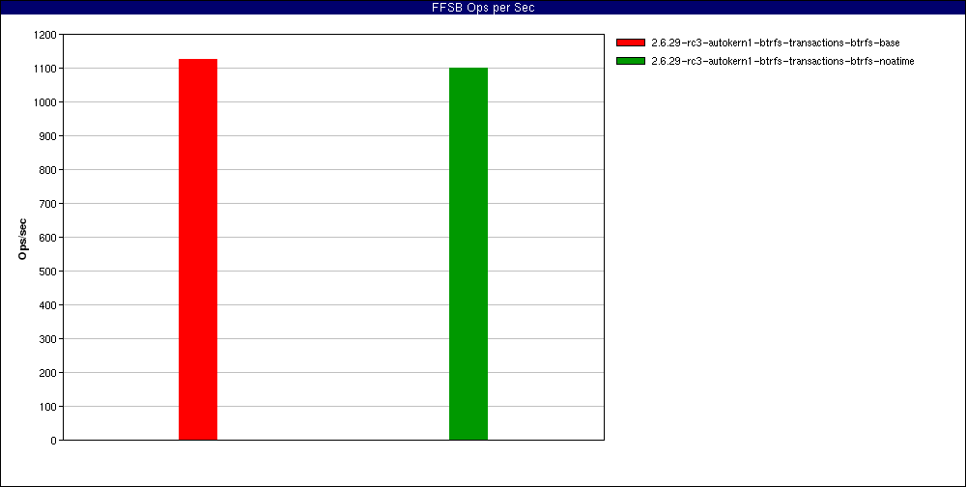Select the red legend color swatch
The image size is (966, 487).
tap(631, 43)
